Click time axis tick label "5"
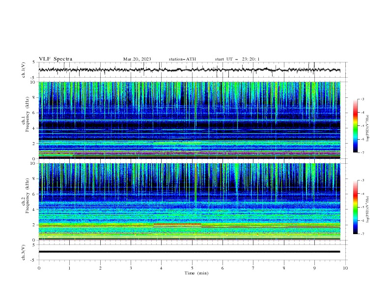 pyautogui.click(x=192, y=268)
